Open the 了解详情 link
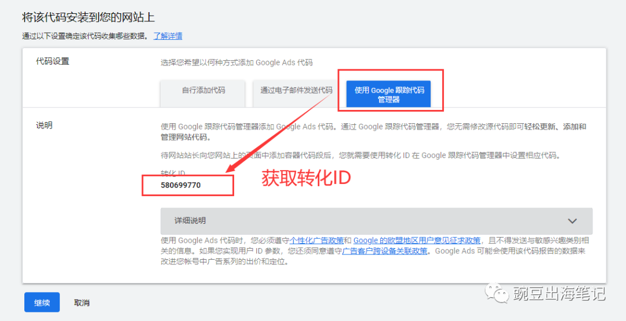626x321 pixels. point(168,36)
